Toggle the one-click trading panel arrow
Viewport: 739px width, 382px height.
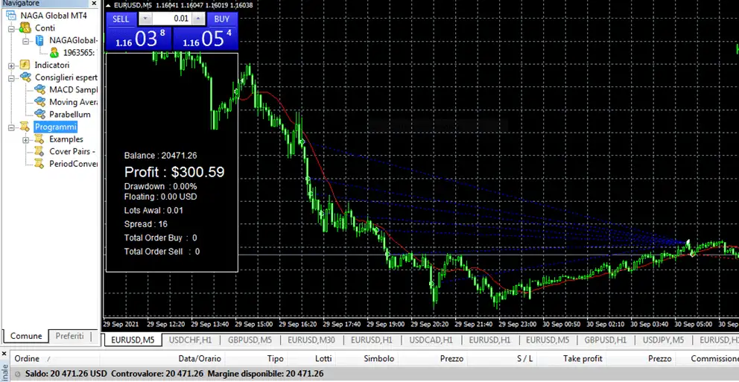[x=109, y=5]
